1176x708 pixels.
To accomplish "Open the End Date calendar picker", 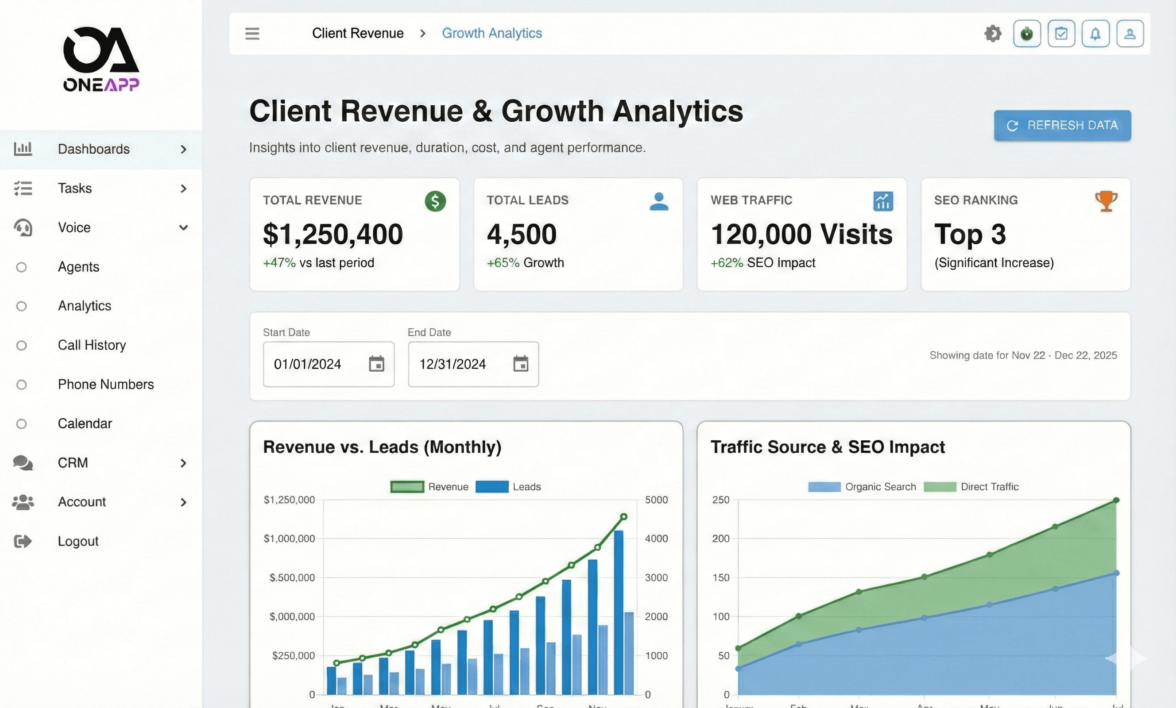I will [521, 364].
